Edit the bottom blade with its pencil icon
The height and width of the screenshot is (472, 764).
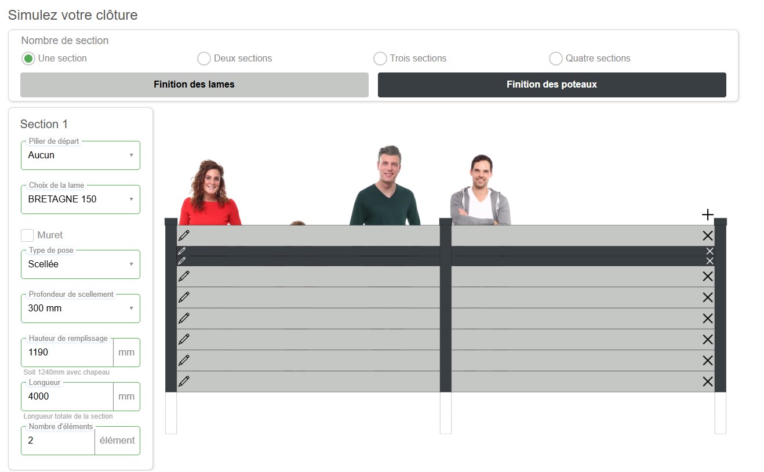(184, 381)
